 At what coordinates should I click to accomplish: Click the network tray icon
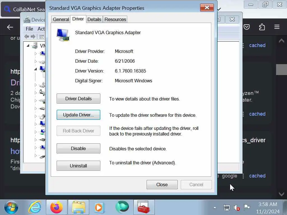(x=226, y=207)
